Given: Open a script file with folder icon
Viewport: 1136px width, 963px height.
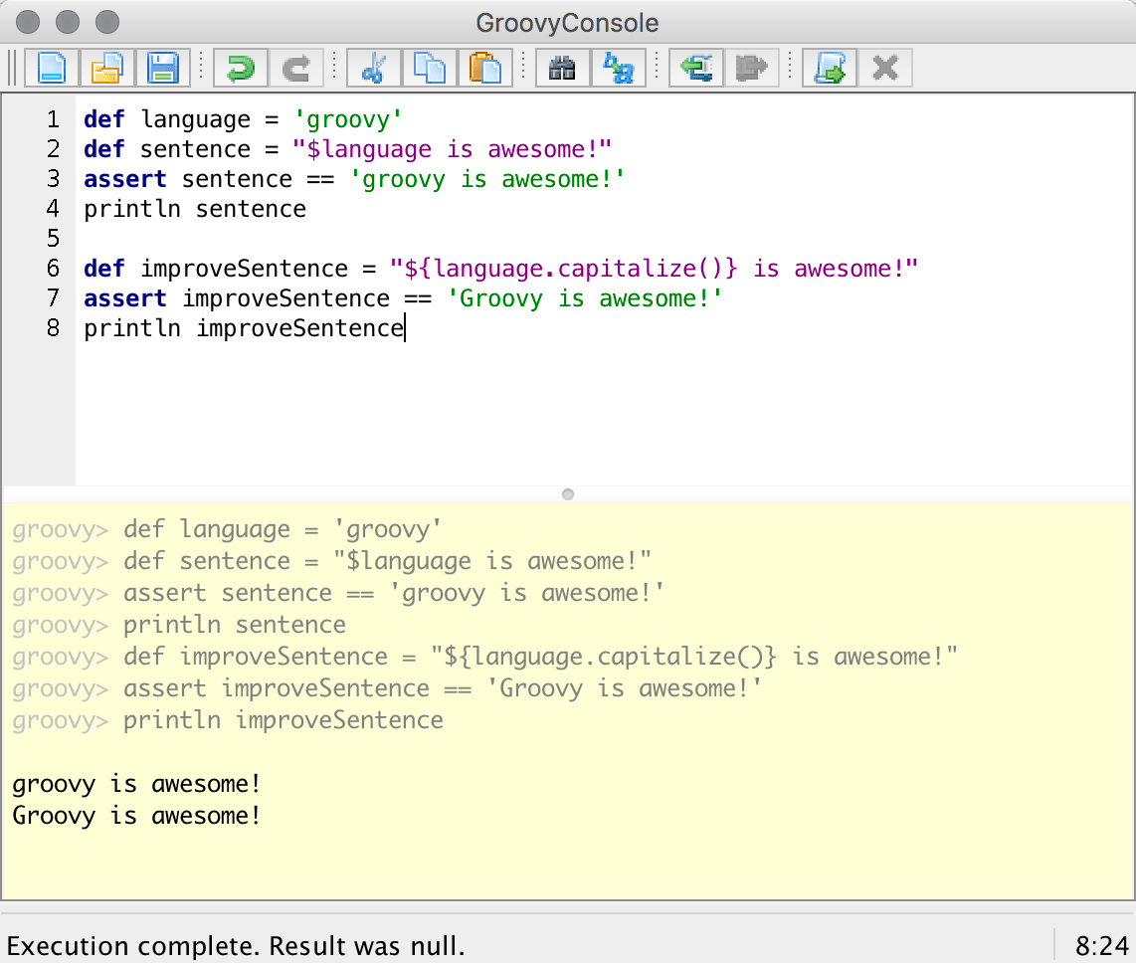Looking at the screenshot, I should (x=107, y=68).
